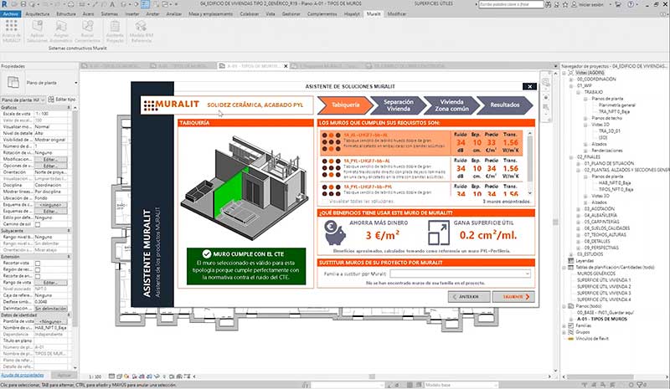Click the Revit R application logo icon
The width and height of the screenshot is (670, 389).
point(4,4)
